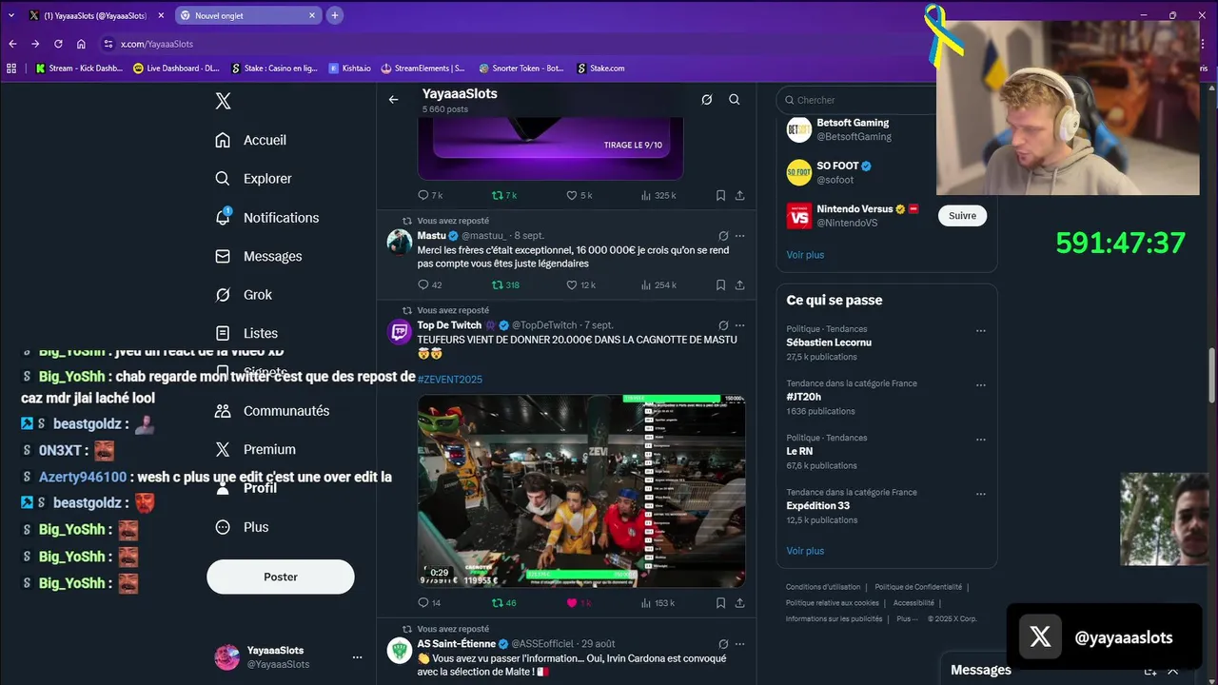The width and height of the screenshot is (1218, 685).
Task: Open Stake.com bookmark
Action: 599,68
